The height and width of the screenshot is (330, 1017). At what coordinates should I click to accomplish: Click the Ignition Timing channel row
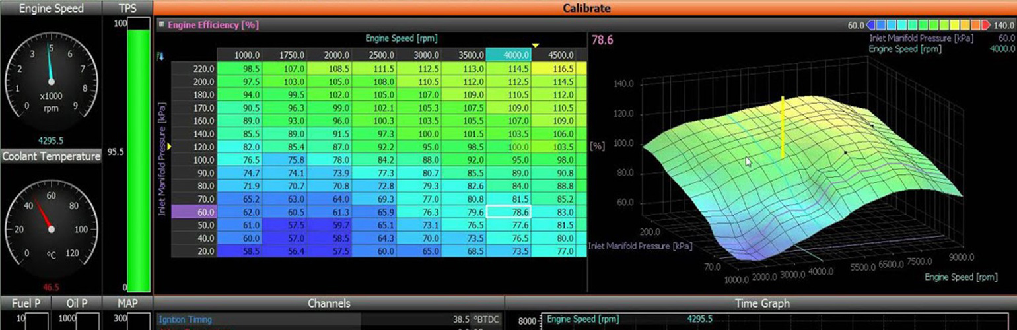pyautogui.click(x=258, y=319)
